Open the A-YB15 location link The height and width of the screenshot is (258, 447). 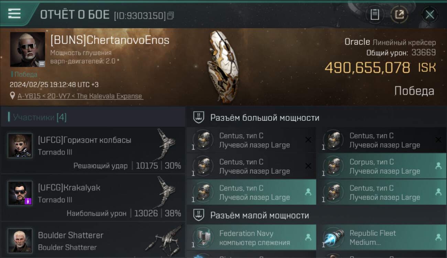coord(80,96)
